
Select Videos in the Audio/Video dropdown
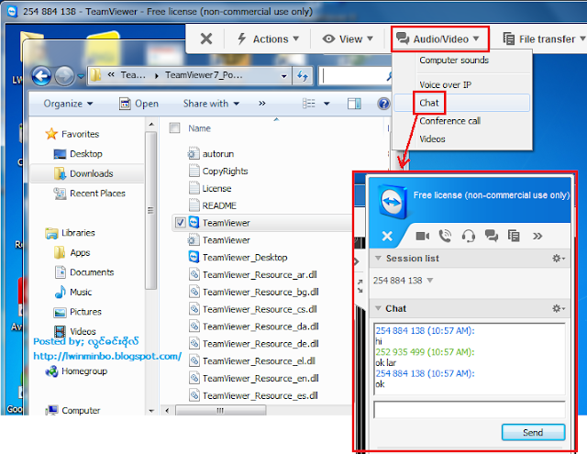432,138
